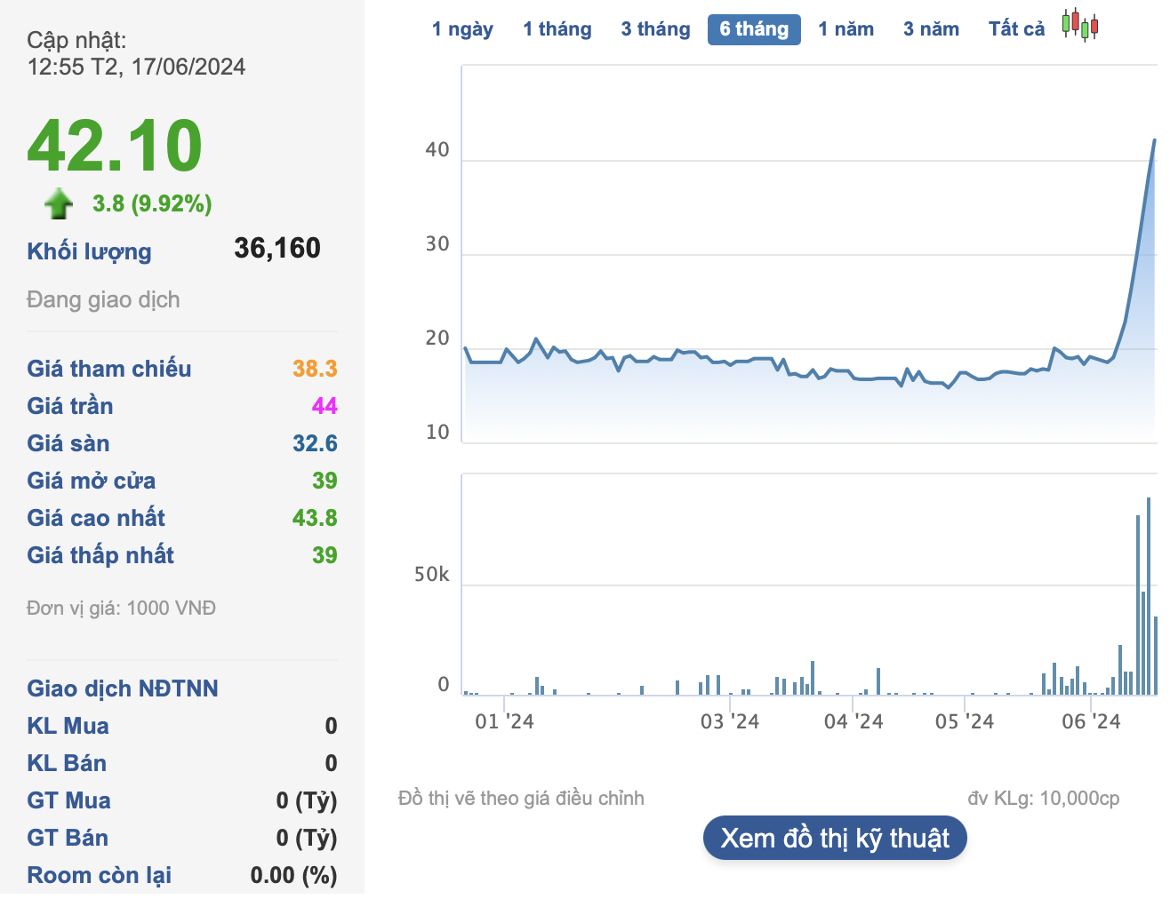Viewport: 1170px width, 899px height.
Task: Click the Đồ thị vẽ theo giá điều chỉnh note
Action: (x=521, y=799)
